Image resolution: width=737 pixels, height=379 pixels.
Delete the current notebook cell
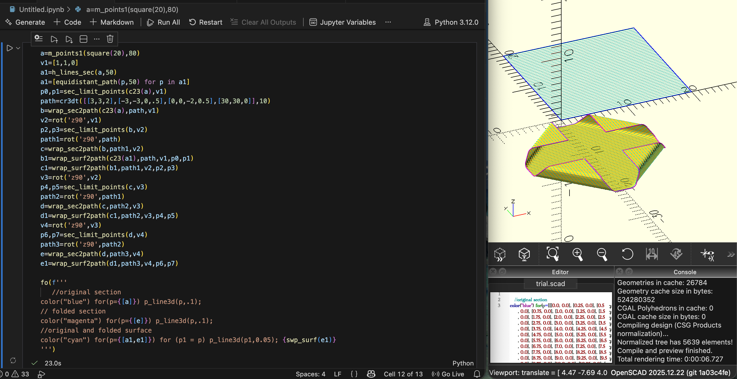click(110, 39)
